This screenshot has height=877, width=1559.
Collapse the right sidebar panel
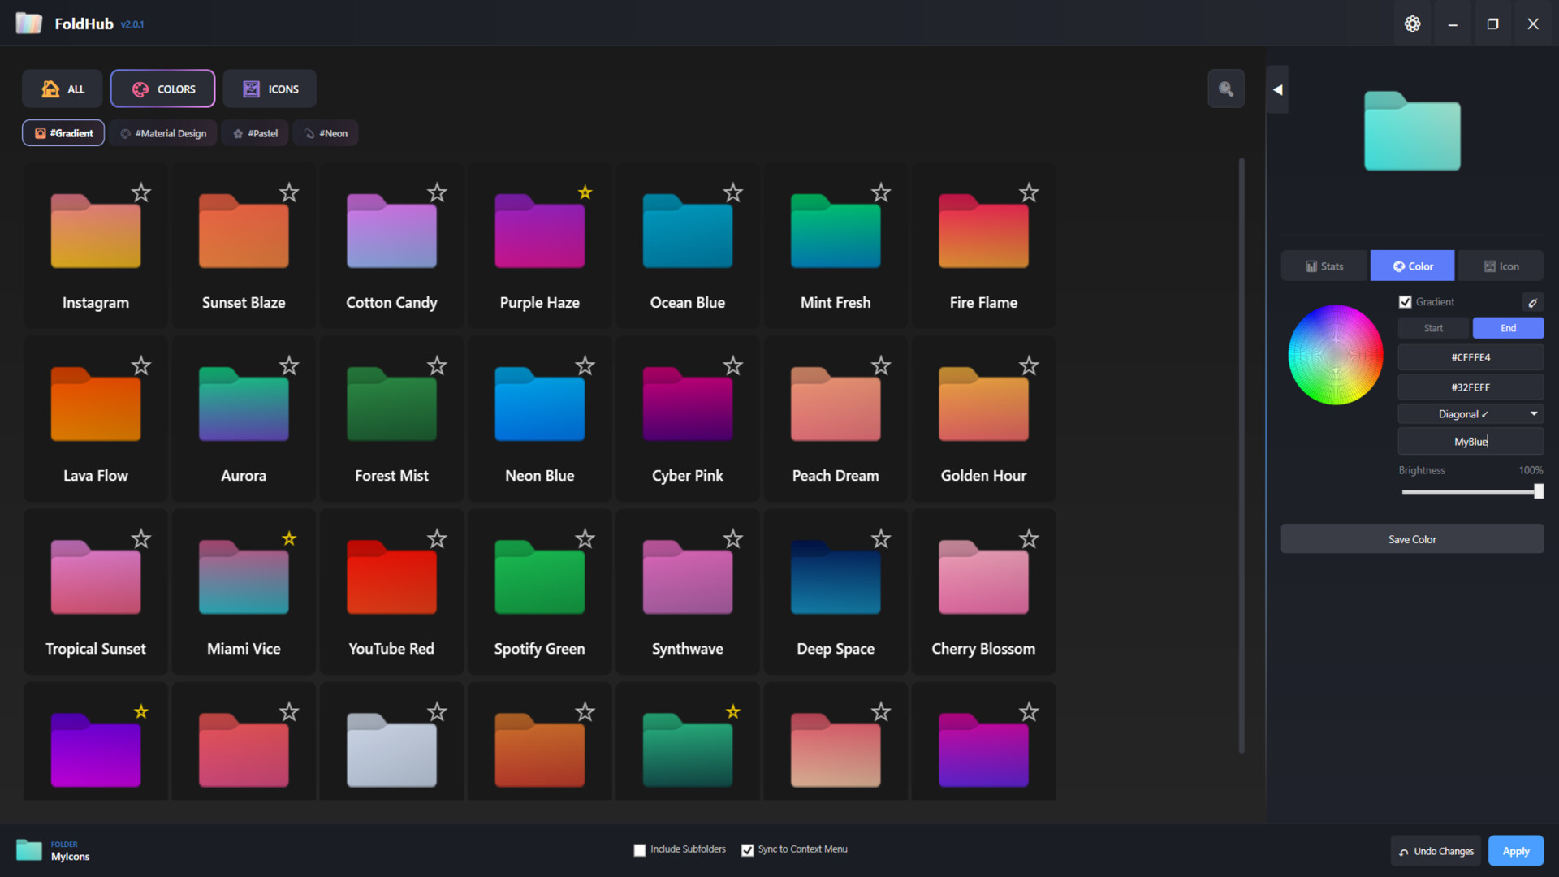pos(1277,89)
